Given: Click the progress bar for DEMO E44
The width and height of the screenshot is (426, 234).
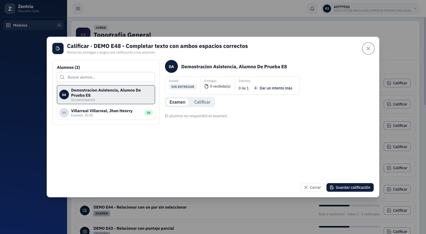Looking at the screenshot, I should coord(349,206).
